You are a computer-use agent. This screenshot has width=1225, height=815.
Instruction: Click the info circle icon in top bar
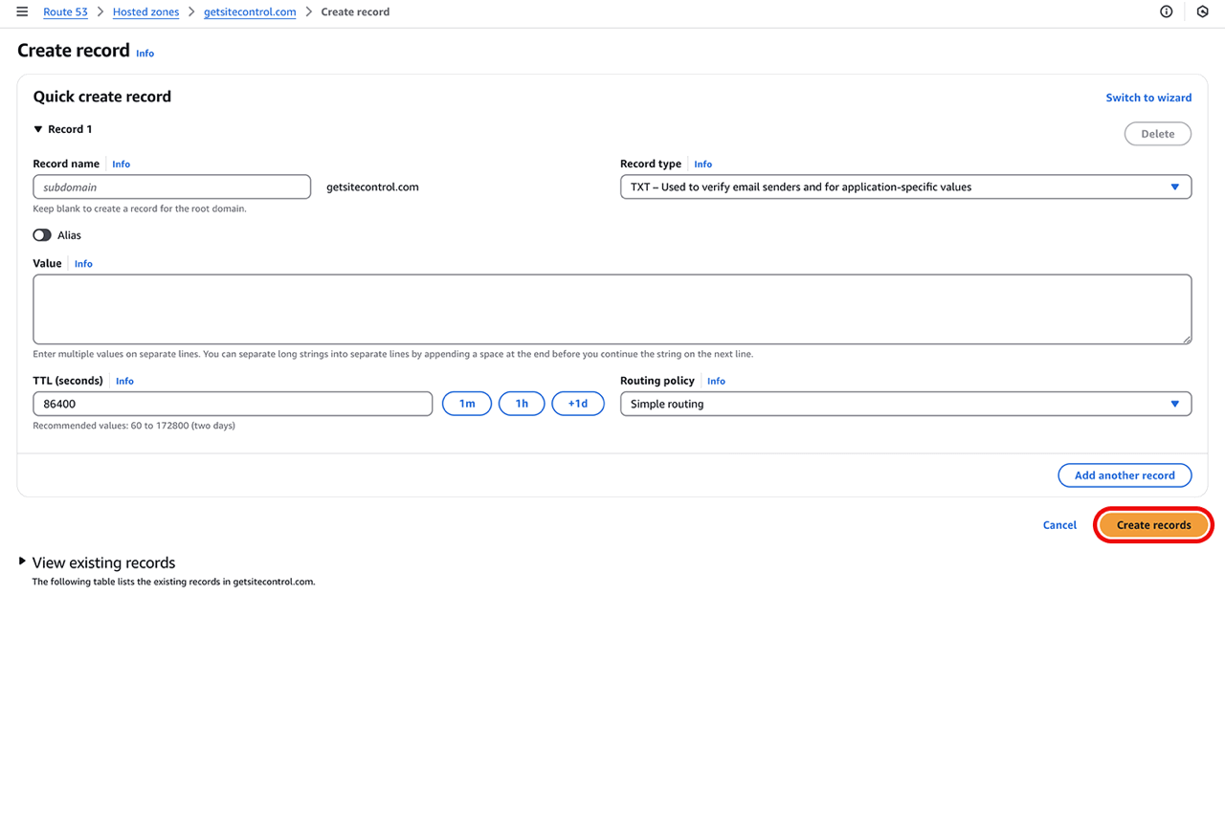coord(1166,12)
